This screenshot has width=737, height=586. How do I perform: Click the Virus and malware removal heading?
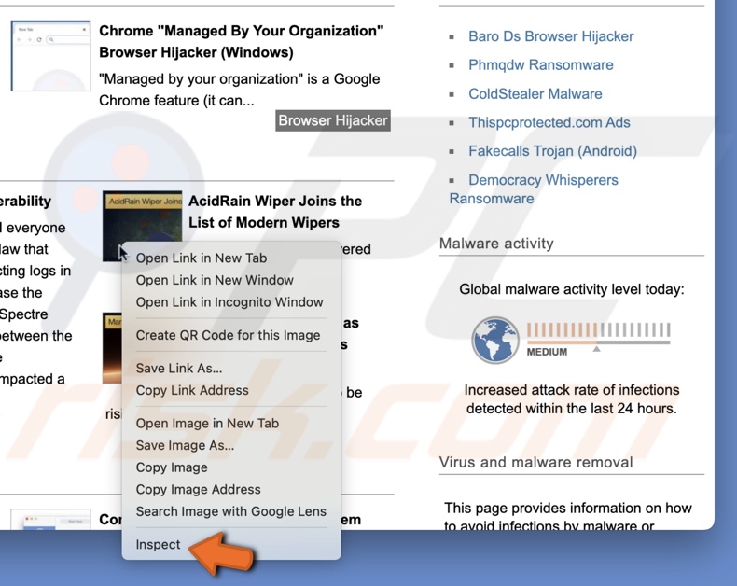[x=535, y=462]
